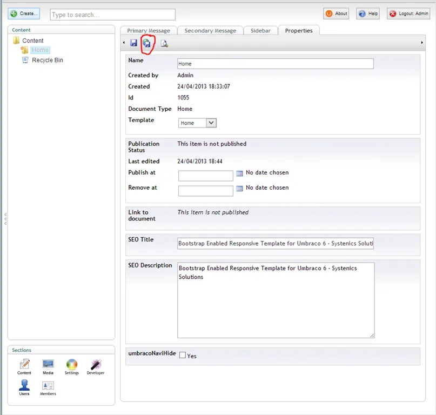Open the Template dropdown

(197, 123)
